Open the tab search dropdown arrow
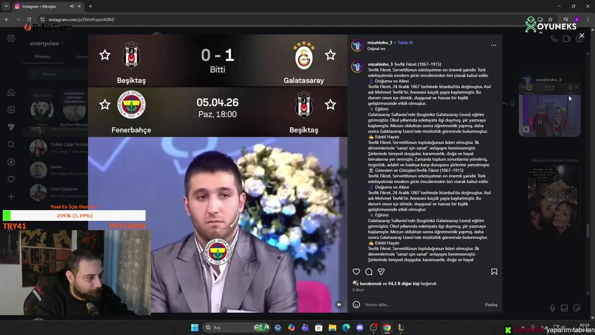This screenshot has height=335, width=595. 6,7
